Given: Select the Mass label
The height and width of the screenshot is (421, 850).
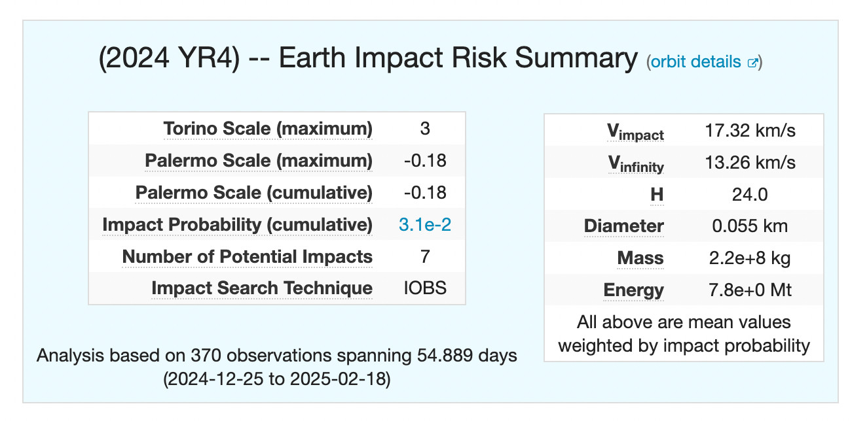Looking at the screenshot, I should (x=640, y=258).
